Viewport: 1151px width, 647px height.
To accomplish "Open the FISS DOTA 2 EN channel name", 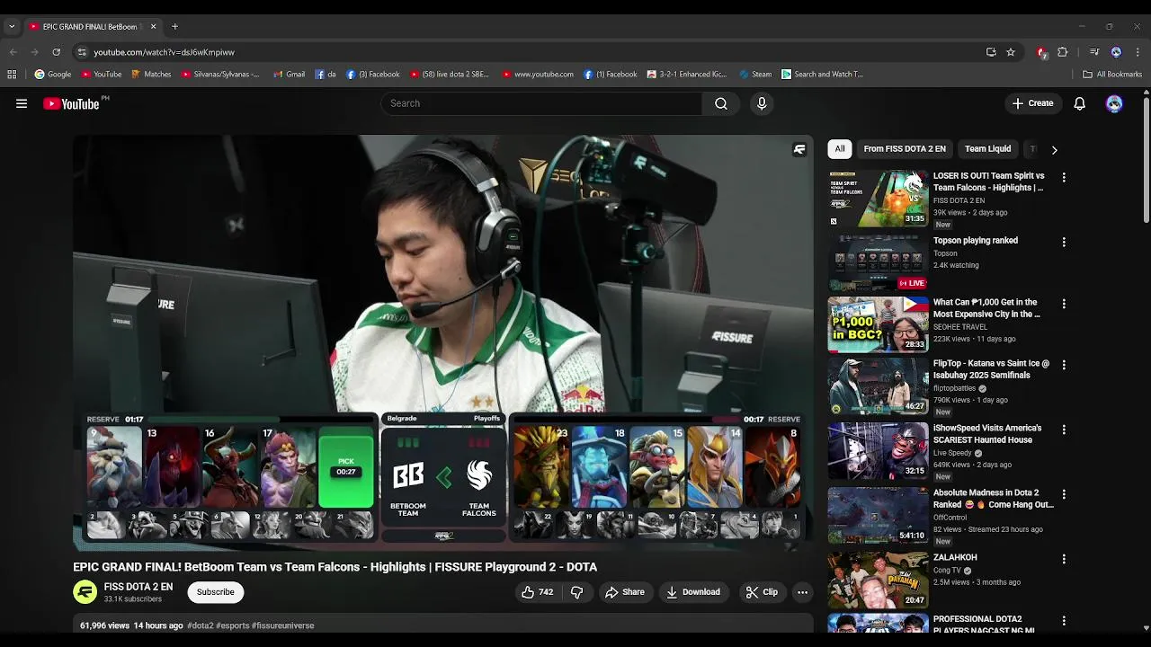I will [138, 587].
